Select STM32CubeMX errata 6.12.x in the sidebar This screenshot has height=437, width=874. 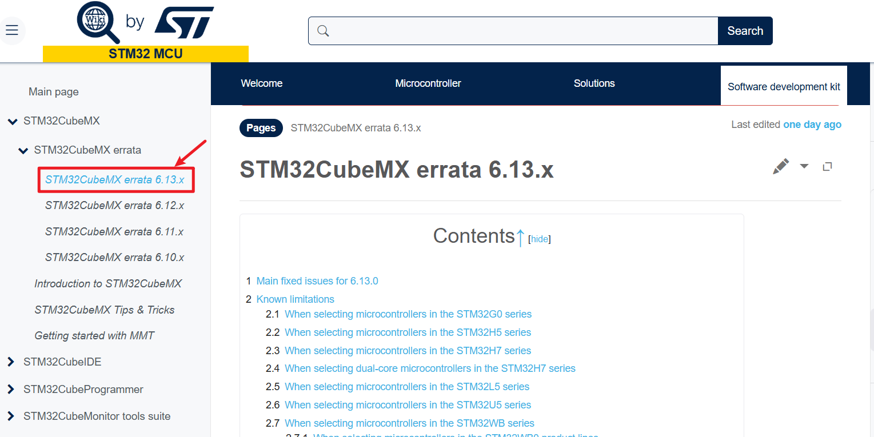[x=115, y=205]
